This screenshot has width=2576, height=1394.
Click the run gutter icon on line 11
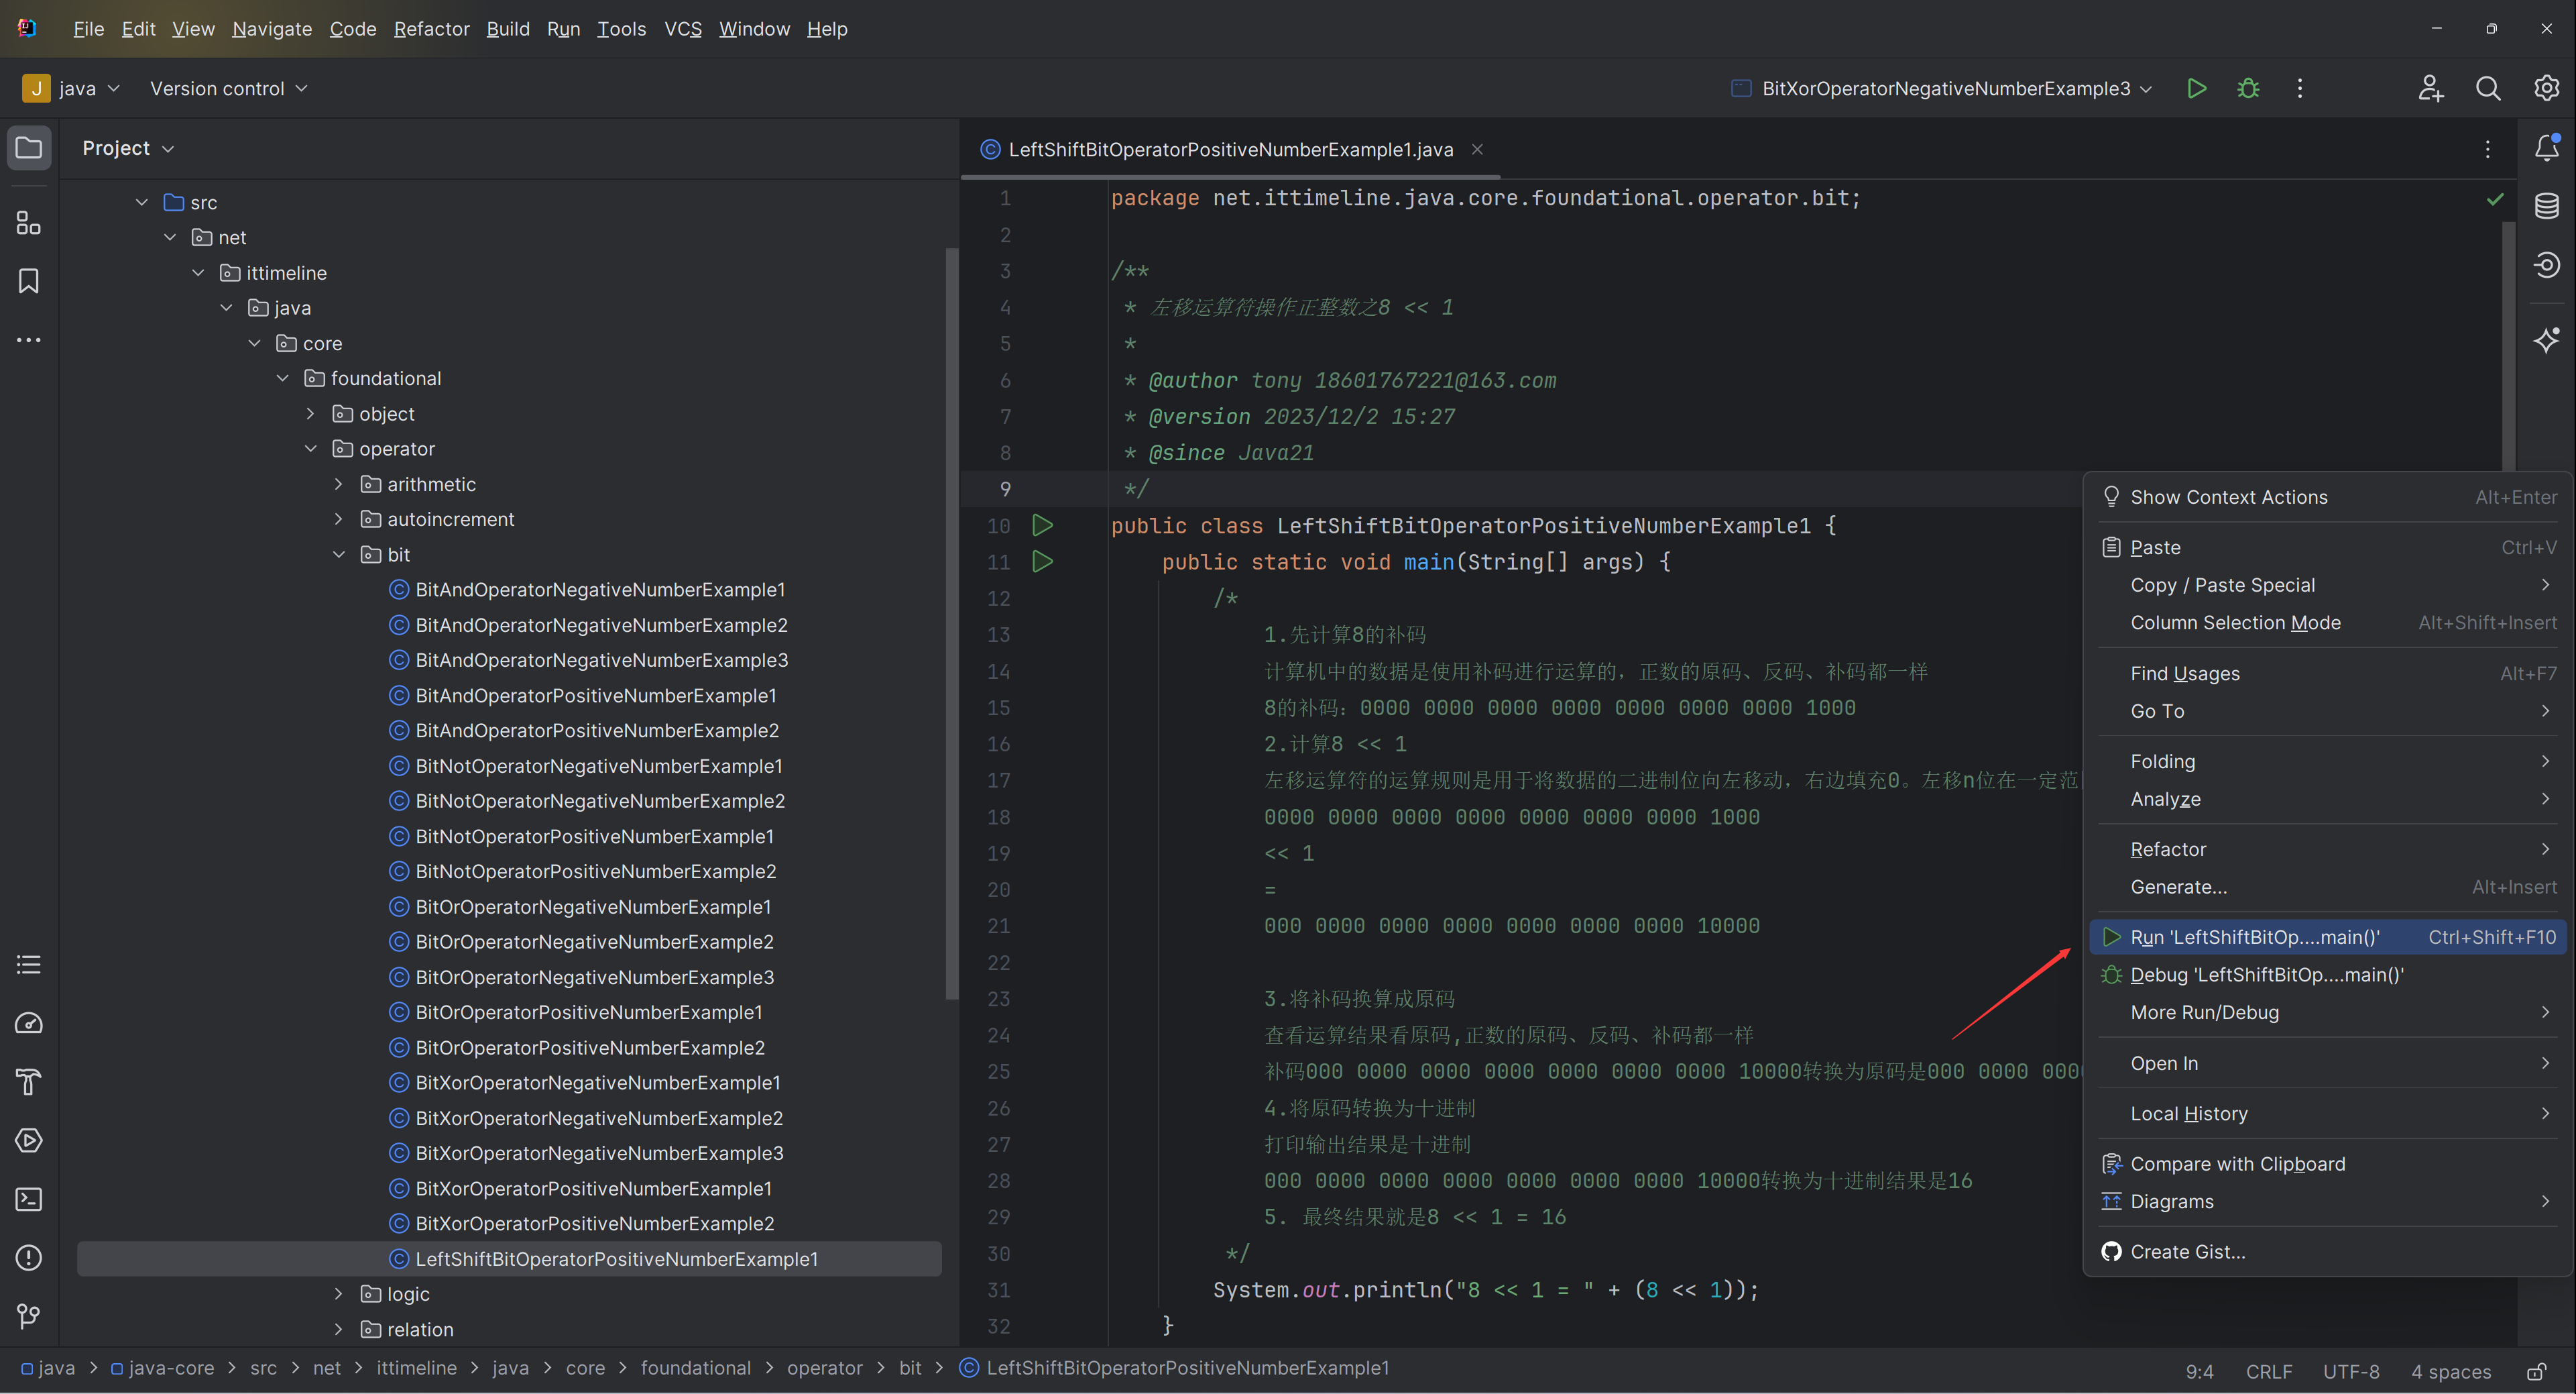(1042, 561)
